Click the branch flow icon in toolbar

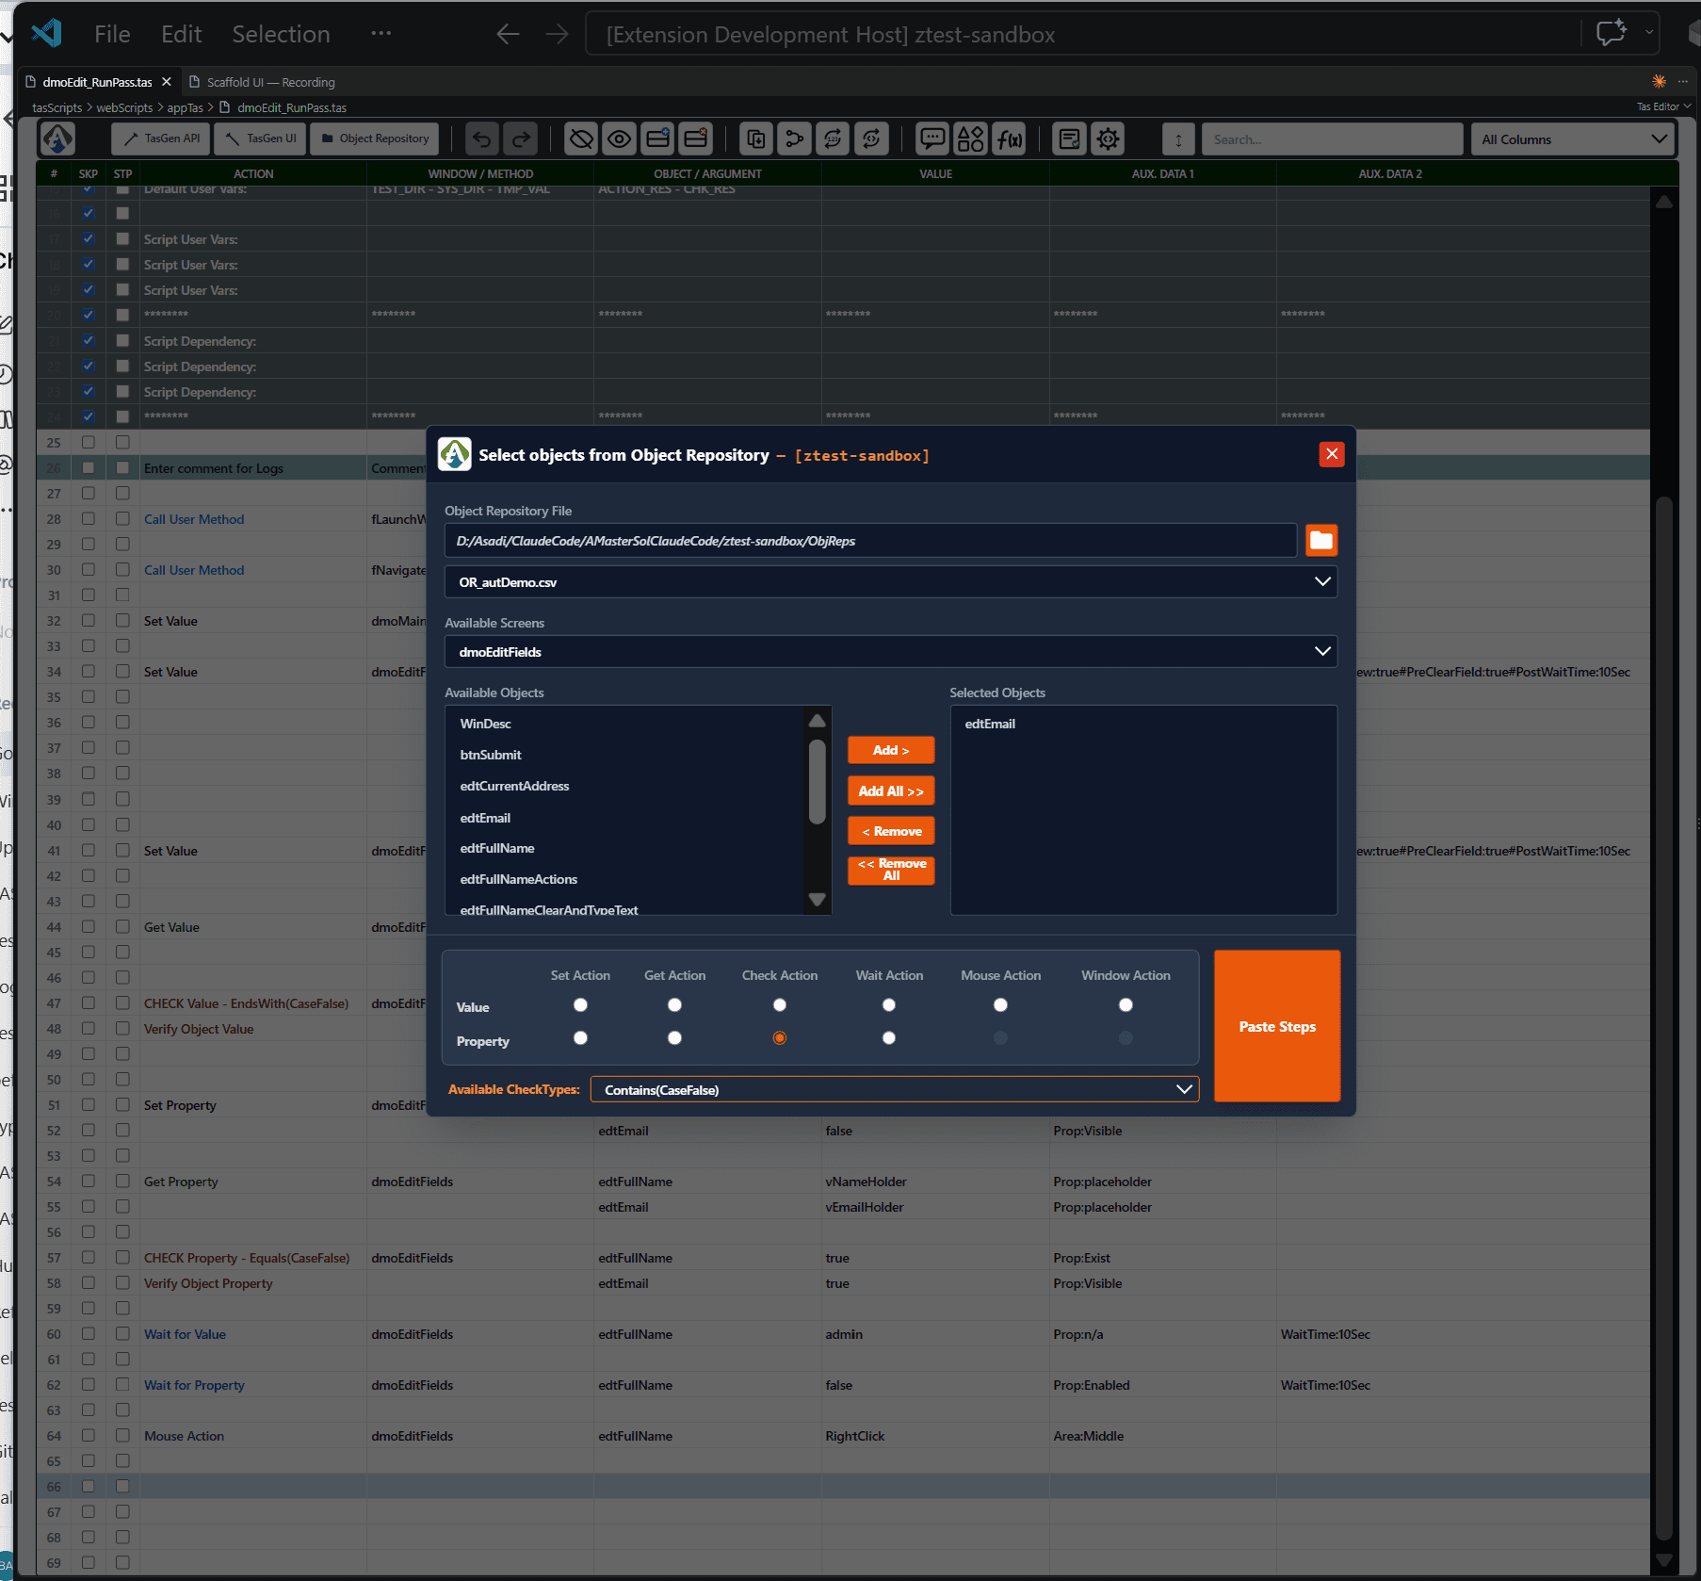794,139
